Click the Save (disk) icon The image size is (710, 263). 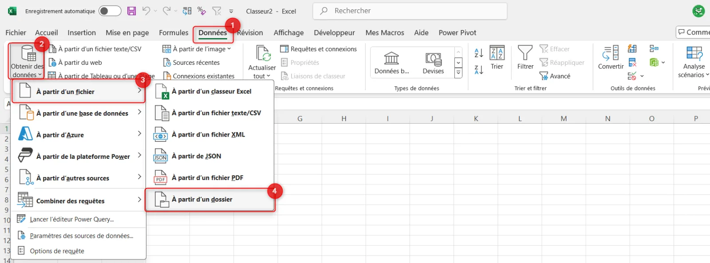[131, 11]
